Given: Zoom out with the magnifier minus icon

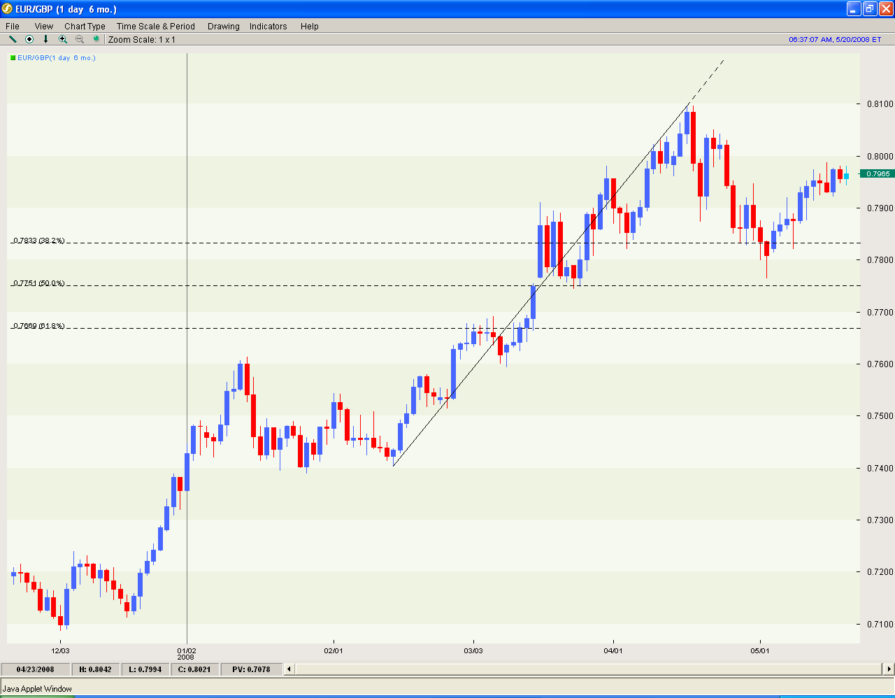Looking at the screenshot, I should coord(80,39).
